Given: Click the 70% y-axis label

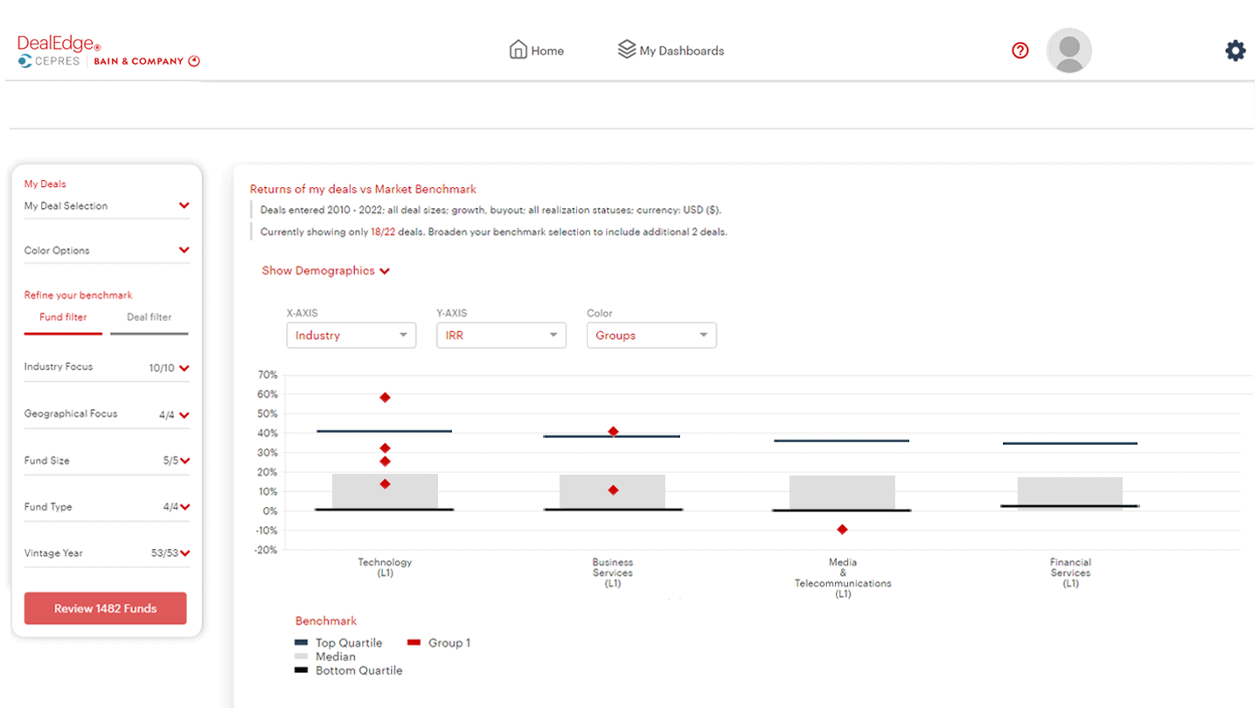Looking at the screenshot, I should 268,375.
